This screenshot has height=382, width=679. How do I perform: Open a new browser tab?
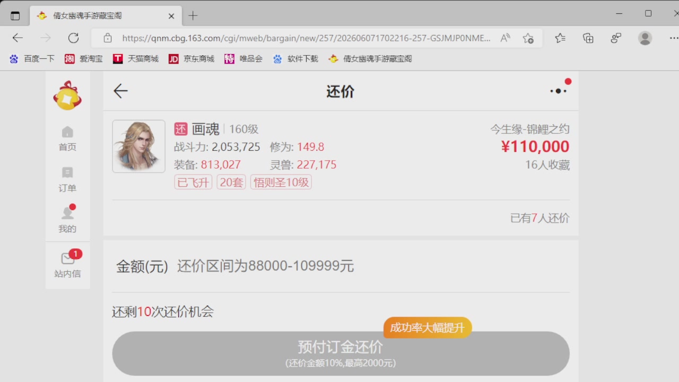[x=193, y=16]
